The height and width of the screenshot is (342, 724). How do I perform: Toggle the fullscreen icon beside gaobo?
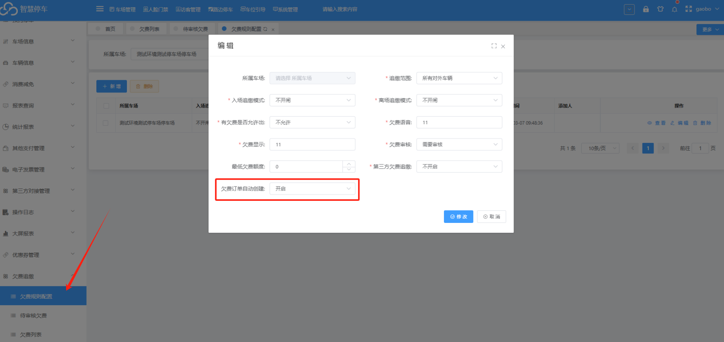pos(689,9)
